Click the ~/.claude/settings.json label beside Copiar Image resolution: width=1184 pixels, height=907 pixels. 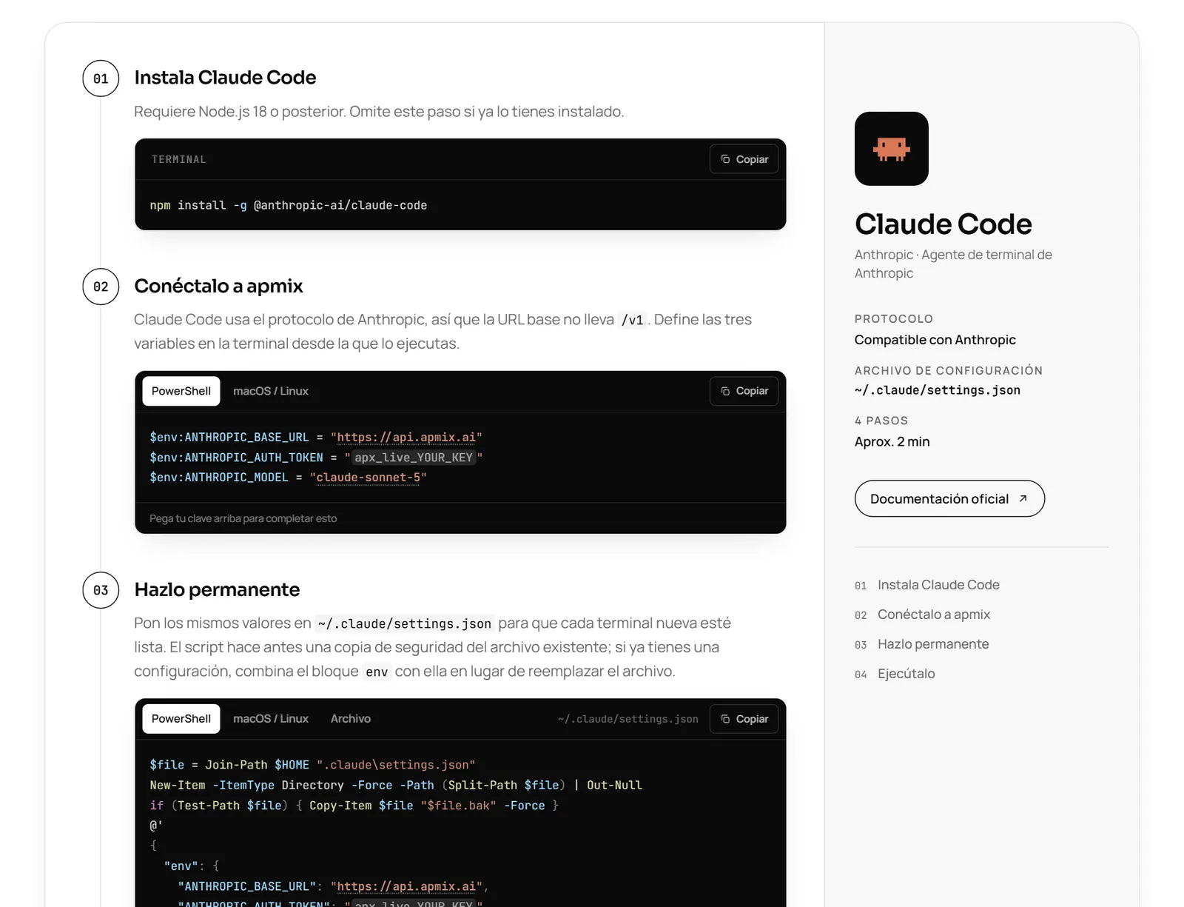[628, 719]
